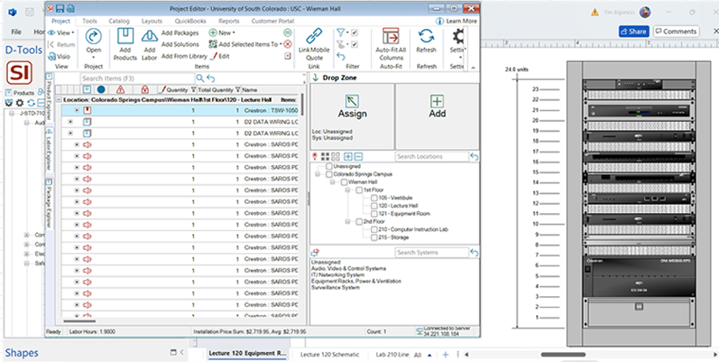The image size is (719, 362).
Task: Collapse the Location group row in grid
Action: click(59, 100)
